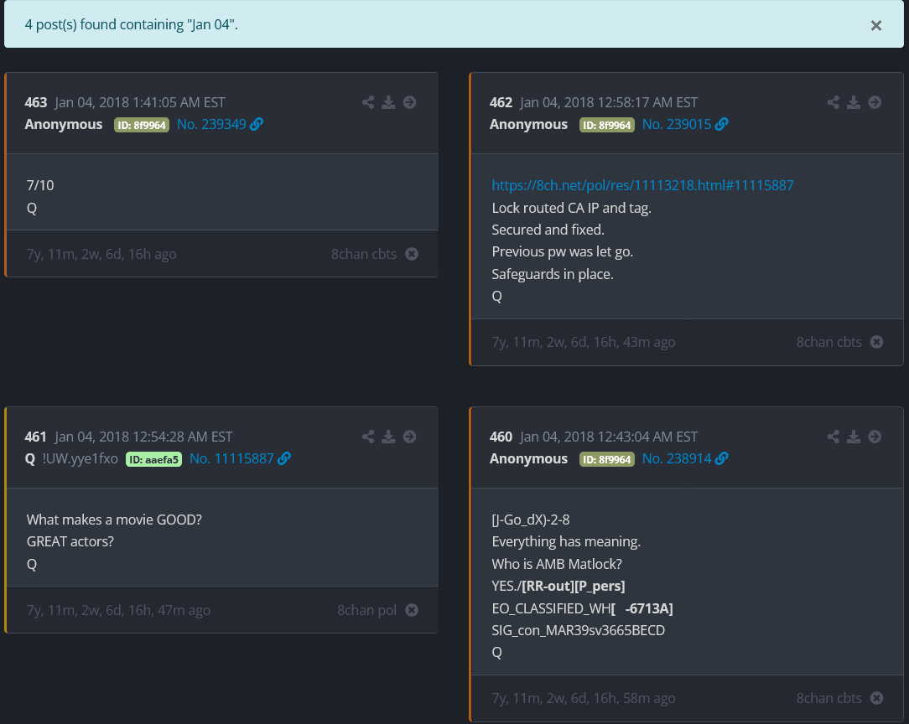Open post No. 238914 link
The height and width of the screenshot is (724, 909).
coord(684,458)
